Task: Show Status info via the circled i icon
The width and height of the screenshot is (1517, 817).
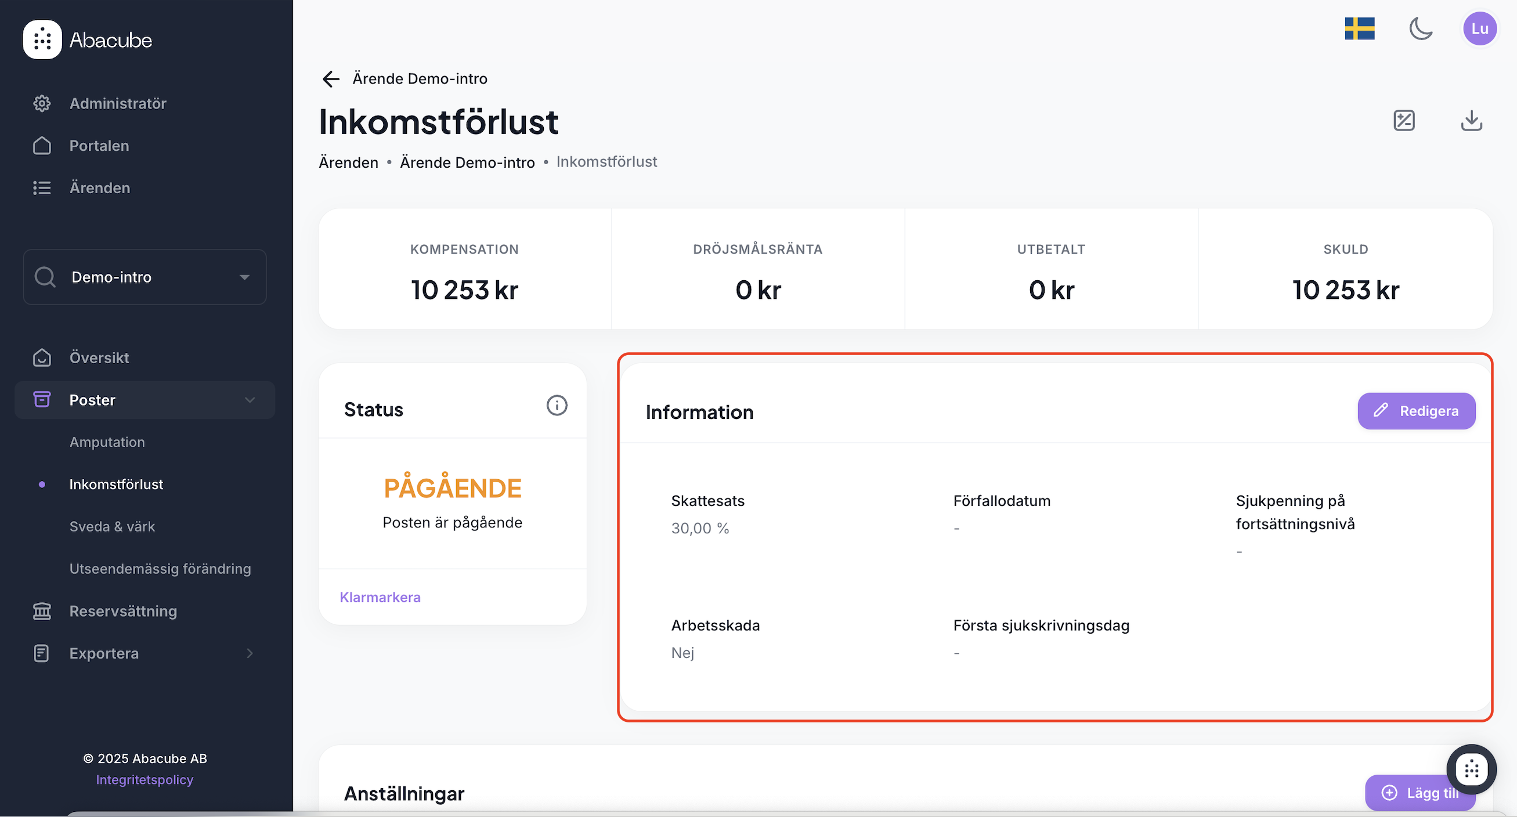Action: (557, 406)
